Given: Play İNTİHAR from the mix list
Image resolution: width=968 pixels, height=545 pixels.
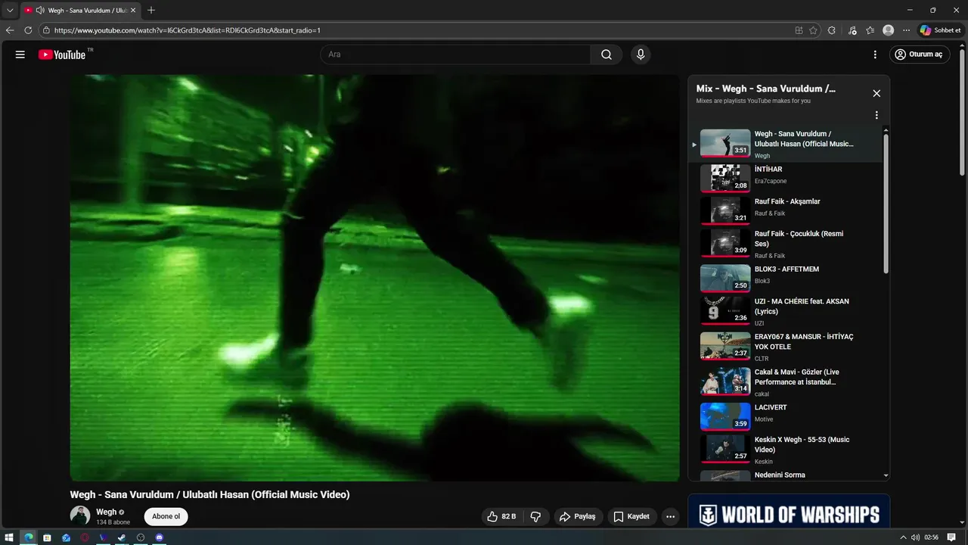Looking at the screenshot, I should pos(786,177).
